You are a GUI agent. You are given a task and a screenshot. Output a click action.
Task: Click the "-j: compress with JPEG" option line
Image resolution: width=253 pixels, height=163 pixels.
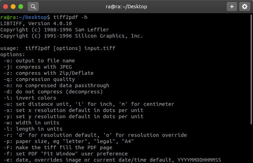click(38, 67)
